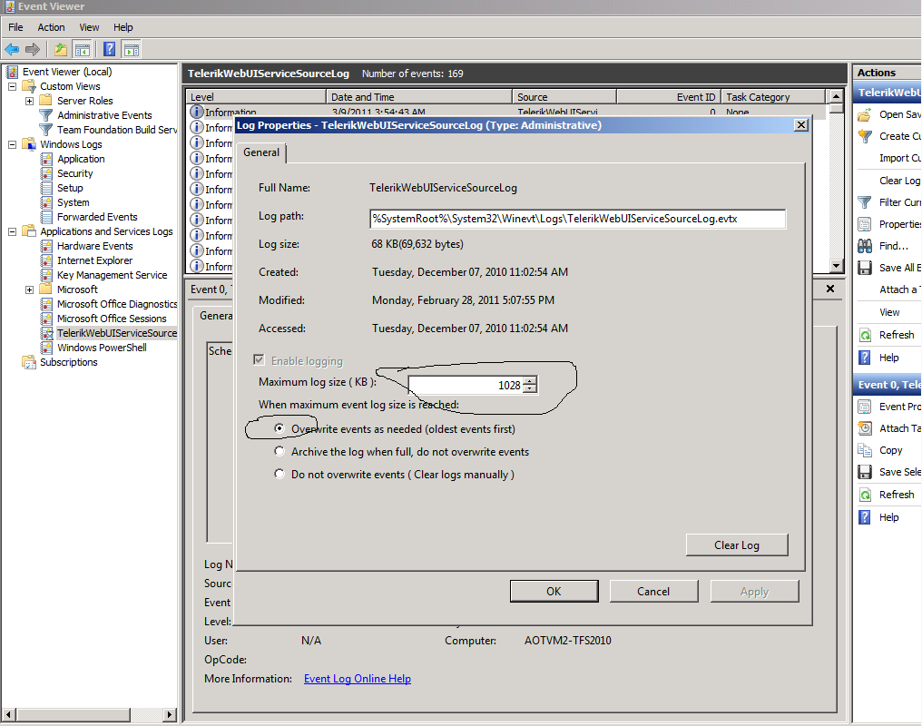
Task: Click the tree pane horizontal scroll right arrow
Action: coord(170,715)
